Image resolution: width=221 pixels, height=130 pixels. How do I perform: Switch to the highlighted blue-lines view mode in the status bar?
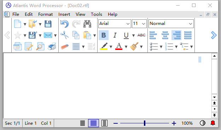tap(93, 123)
